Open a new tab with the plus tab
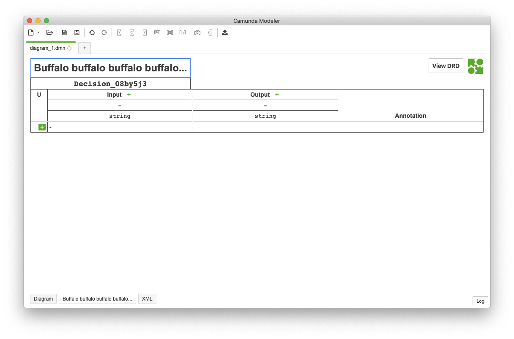This screenshot has width=514, height=339. 84,48
